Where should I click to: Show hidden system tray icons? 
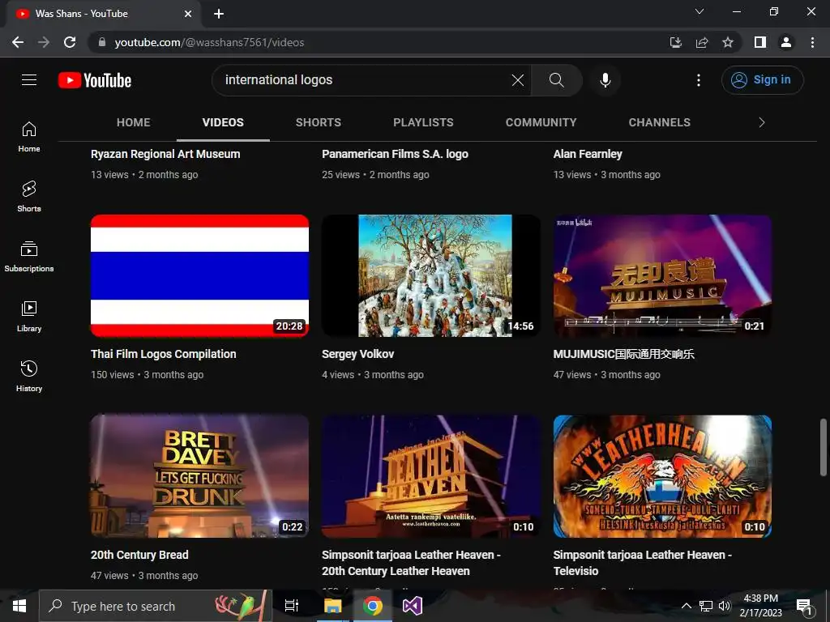(686, 606)
